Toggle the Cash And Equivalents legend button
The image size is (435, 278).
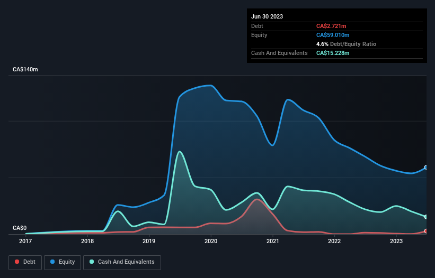click(x=122, y=262)
